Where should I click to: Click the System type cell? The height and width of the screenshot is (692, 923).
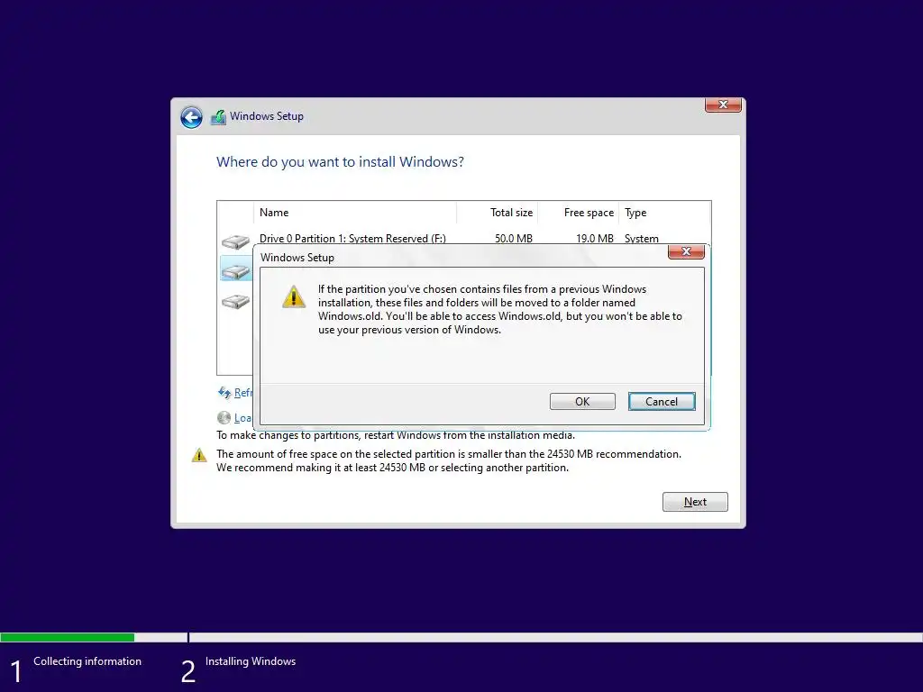(642, 238)
